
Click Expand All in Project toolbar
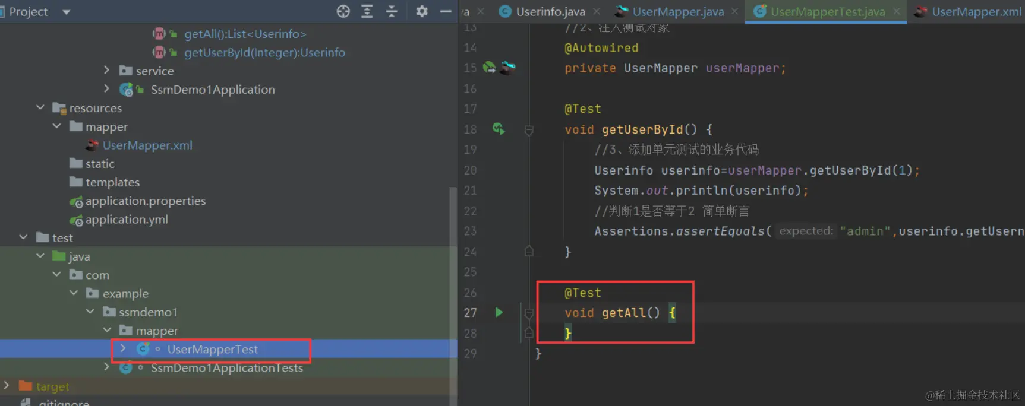click(x=367, y=11)
